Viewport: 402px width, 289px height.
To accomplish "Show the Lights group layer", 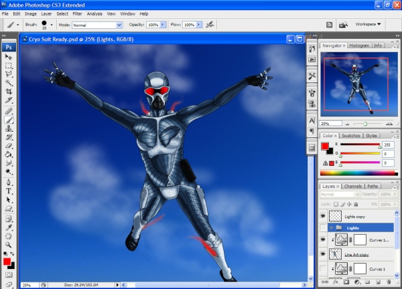I will (323, 227).
